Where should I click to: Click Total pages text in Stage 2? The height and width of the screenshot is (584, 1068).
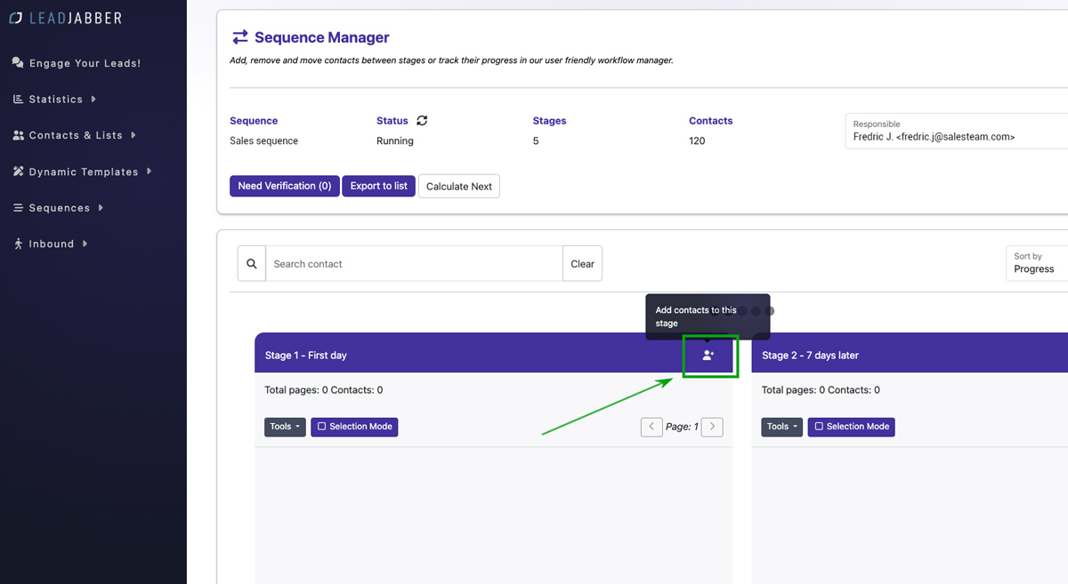point(791,390)
